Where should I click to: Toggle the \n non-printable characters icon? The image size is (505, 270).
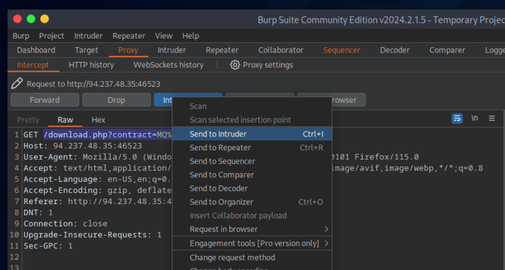(x=475, y=119)
